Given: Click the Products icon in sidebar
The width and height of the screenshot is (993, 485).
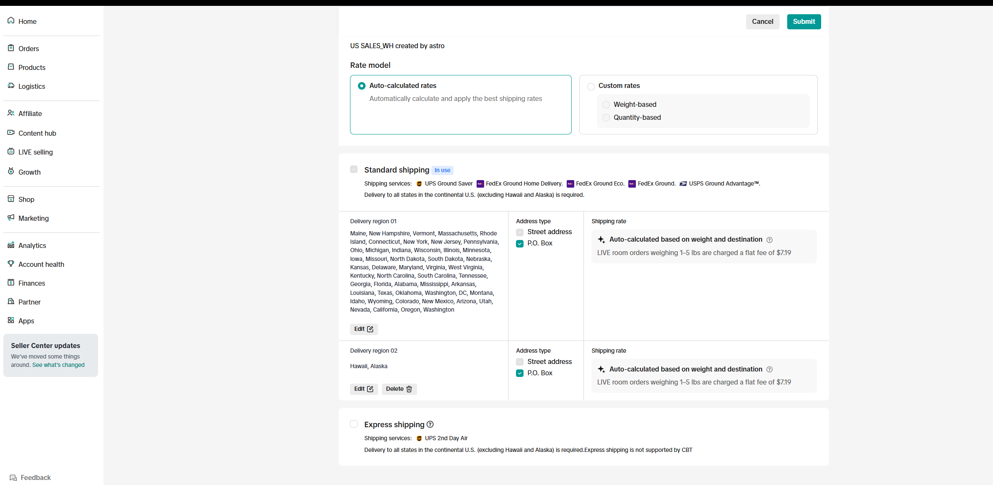Looking at the screenshot, I should (11, 67).
